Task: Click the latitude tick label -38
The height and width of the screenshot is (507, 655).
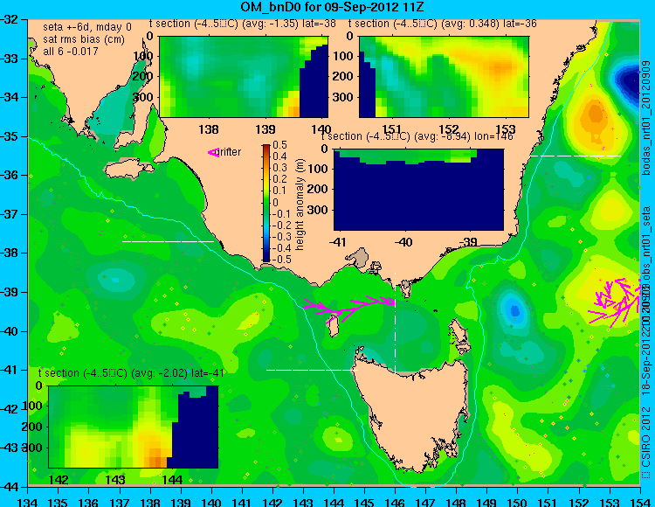Action: coord(10,253)
